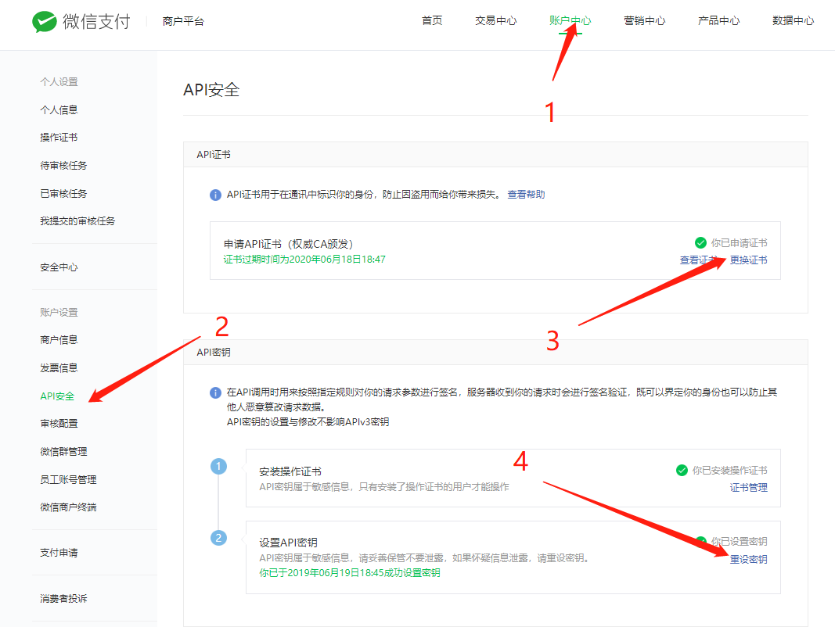Click 查看帮助 link
This screenshot has height=627, width=835.
click(526, 195)
